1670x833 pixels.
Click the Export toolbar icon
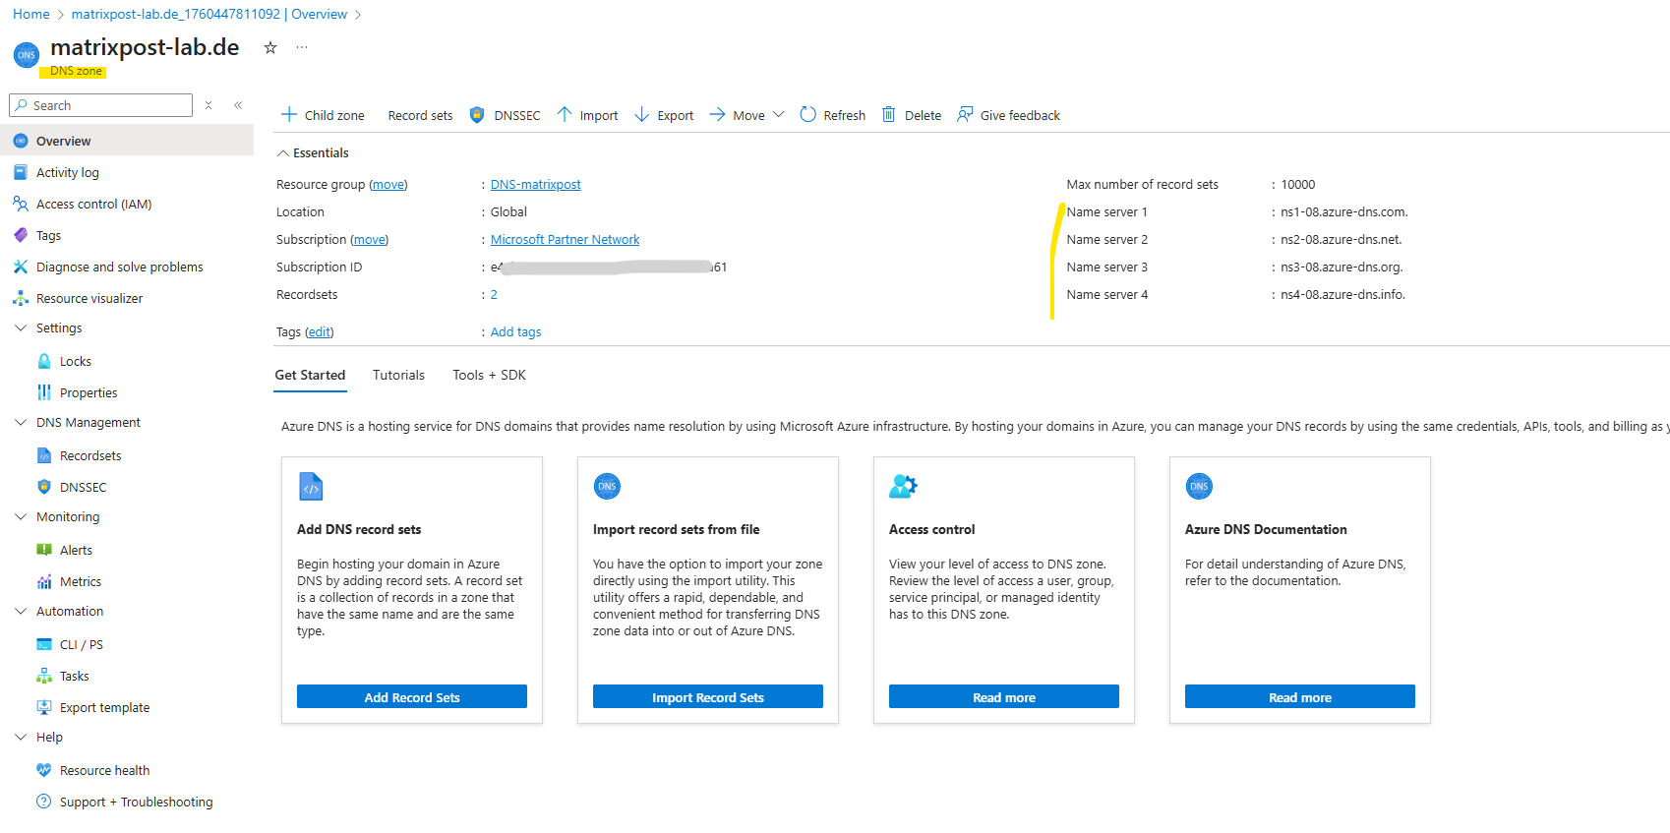click(x=642, y=115)
